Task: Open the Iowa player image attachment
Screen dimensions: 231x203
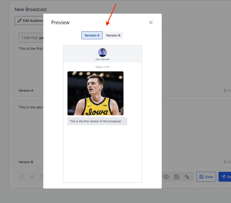Action: tap(96, 93)
